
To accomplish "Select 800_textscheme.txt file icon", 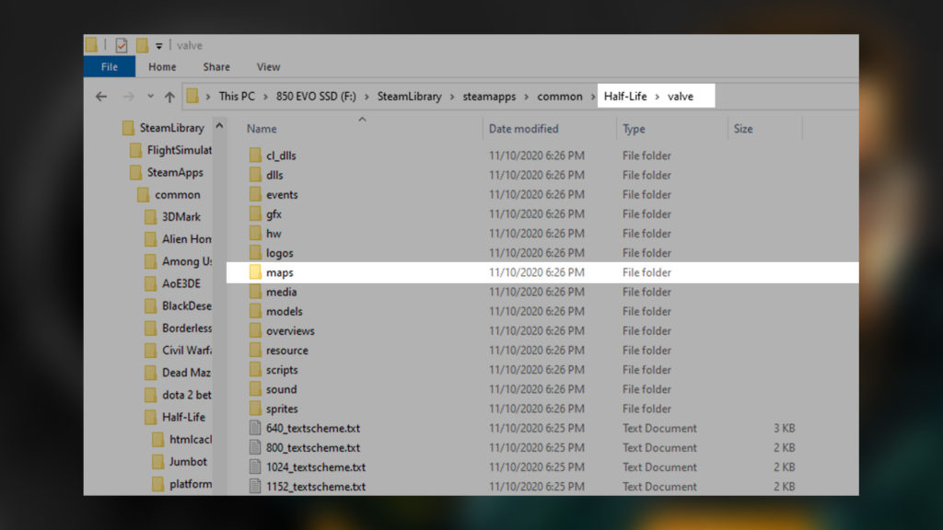I will [255, 448].
